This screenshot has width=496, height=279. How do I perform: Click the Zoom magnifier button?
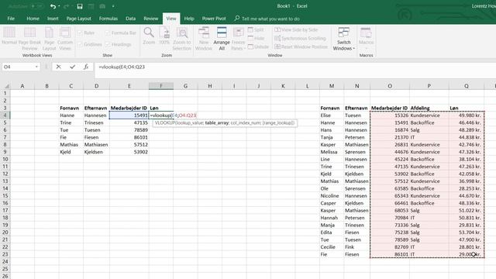pos(149,36)
